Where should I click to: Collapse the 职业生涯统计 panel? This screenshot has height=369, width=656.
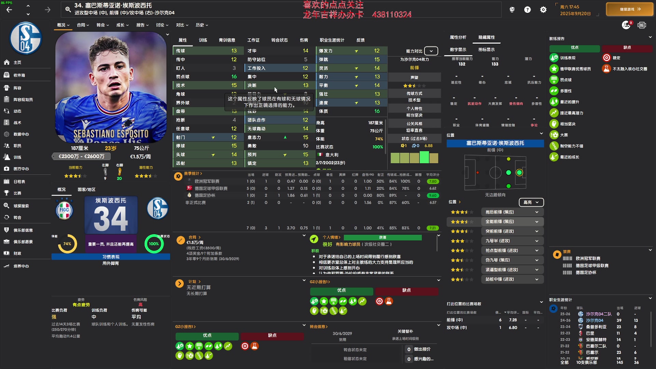pos(650,298)
